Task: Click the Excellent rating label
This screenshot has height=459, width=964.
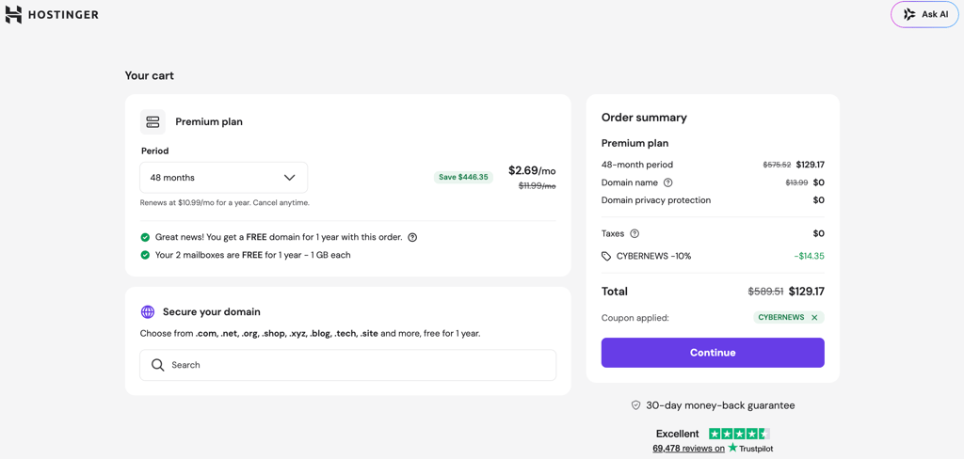Action: click(x=678, y=434)
